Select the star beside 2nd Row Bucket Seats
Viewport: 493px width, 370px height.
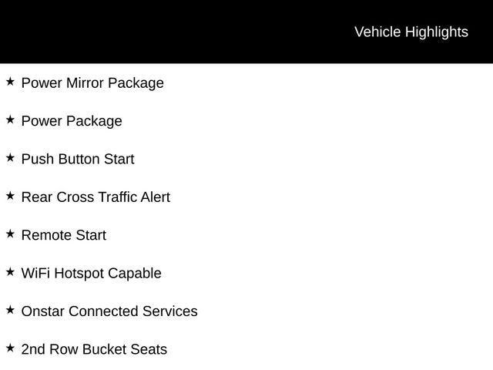[x=10, y=348]
